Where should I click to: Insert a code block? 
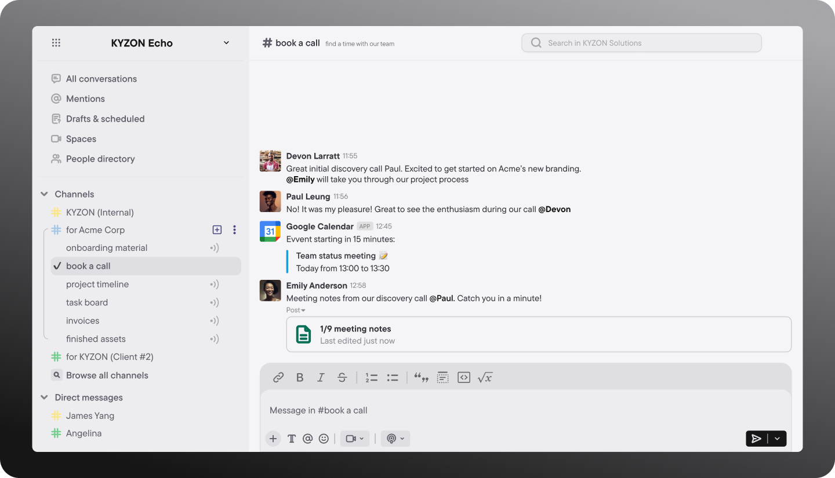[464, 378]
